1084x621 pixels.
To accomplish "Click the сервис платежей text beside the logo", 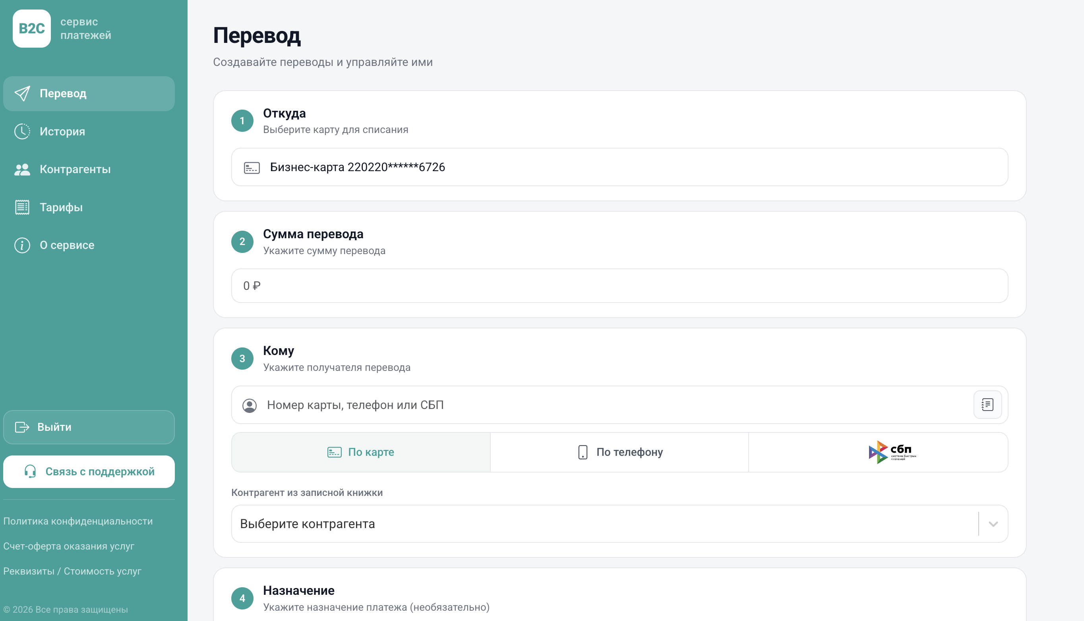I will (86, 29).
